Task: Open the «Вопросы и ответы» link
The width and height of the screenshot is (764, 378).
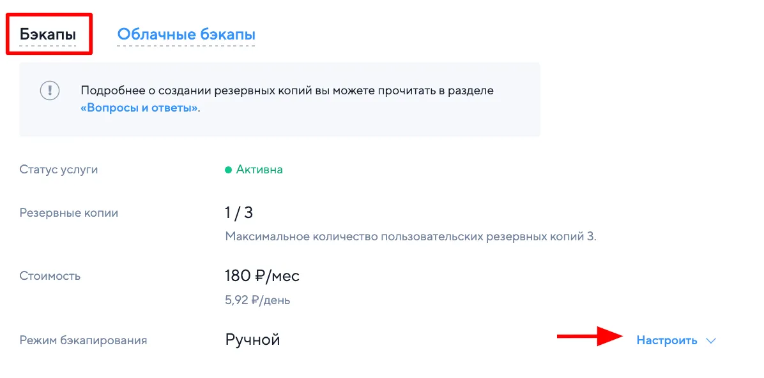Action: click(139, 108)
